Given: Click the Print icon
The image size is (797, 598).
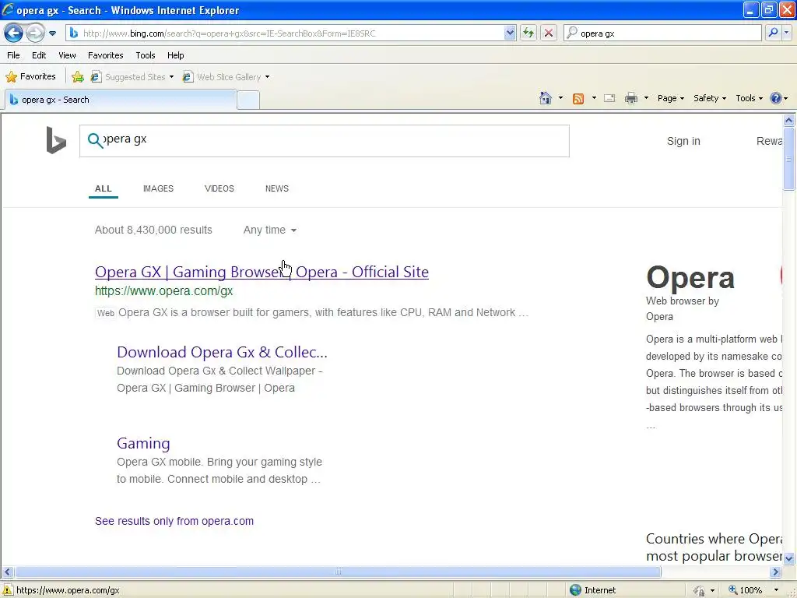Looking at the screenshot, I should 630,98.
